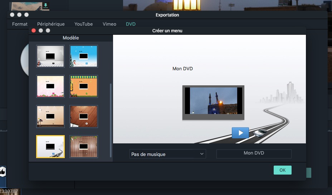Choose the beige room menu template
332x195 pixels.
pos(50,116)
